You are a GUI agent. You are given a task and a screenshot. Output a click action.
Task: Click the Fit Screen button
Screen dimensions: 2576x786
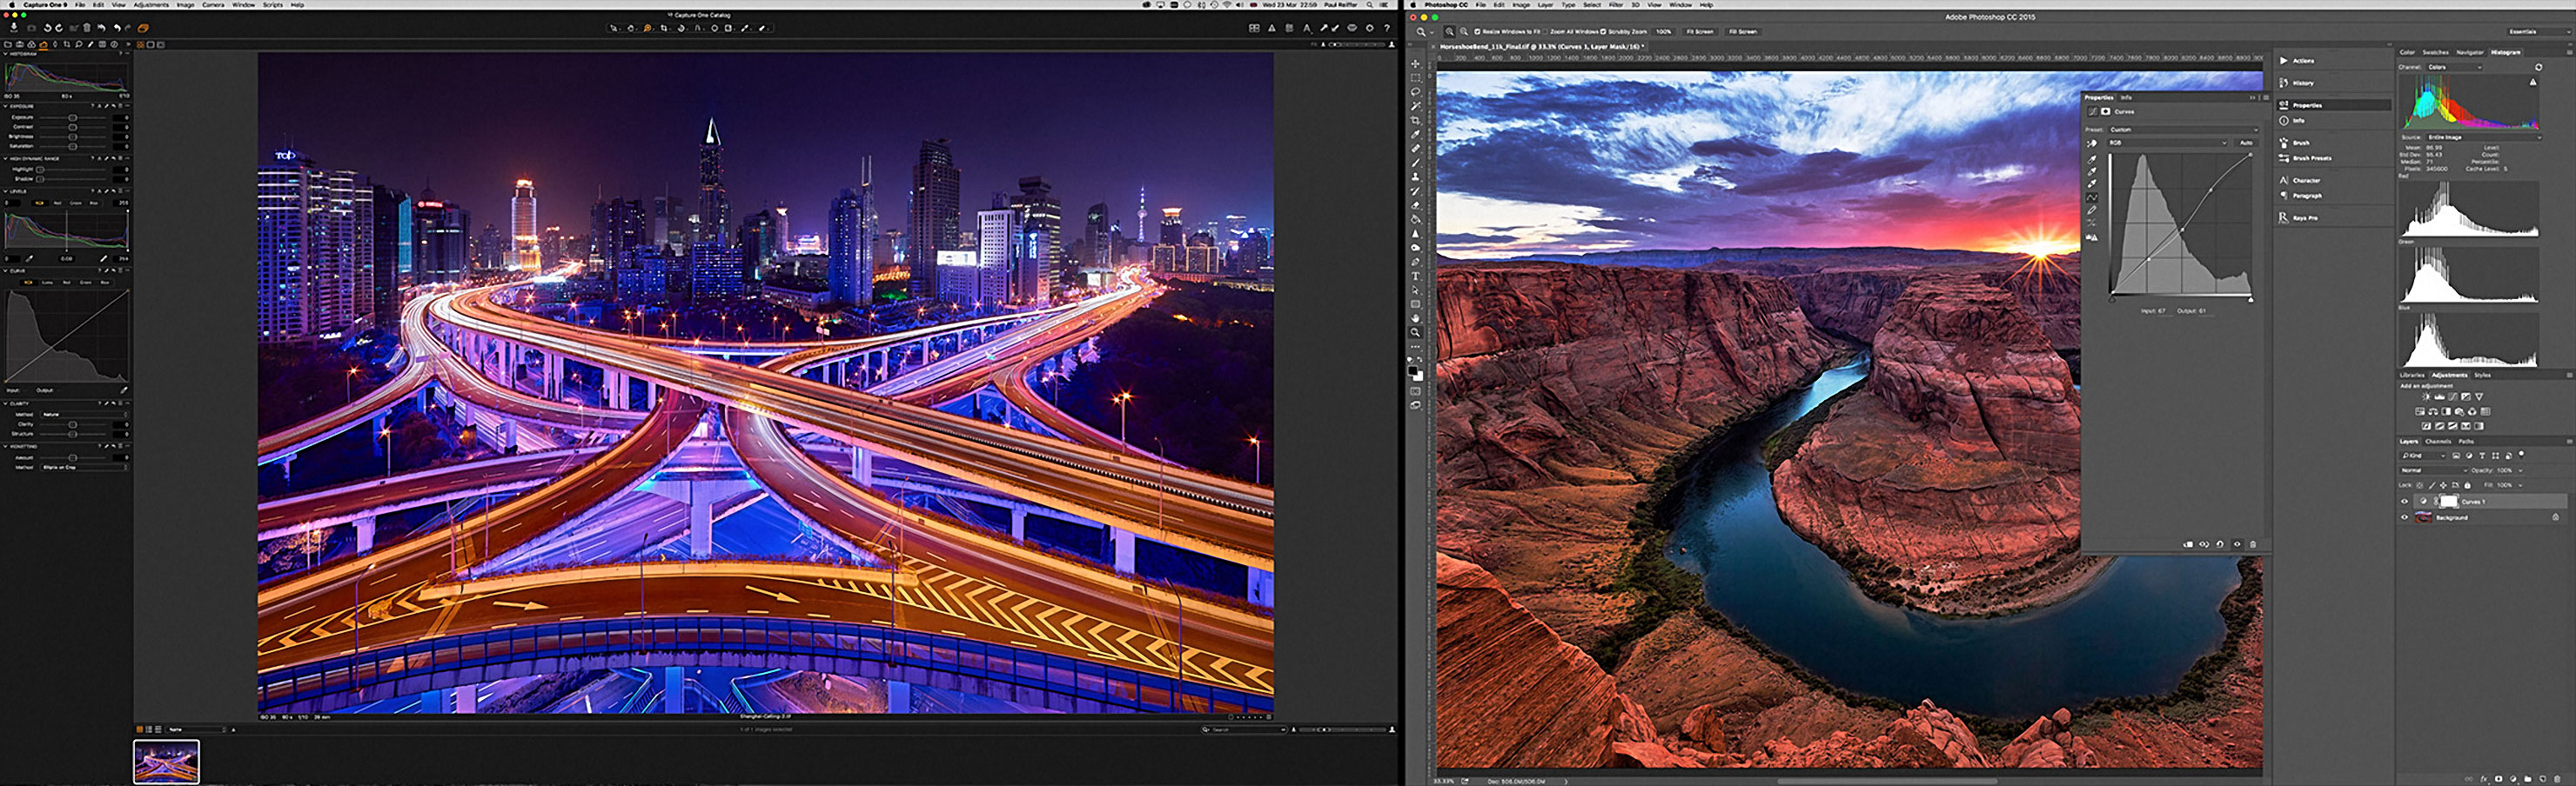point(1699,32)
